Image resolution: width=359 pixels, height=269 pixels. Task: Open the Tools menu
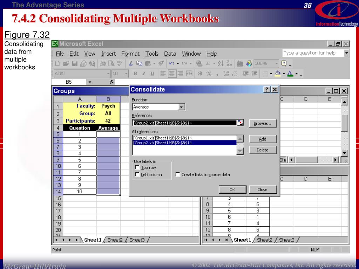click(x=152, y=54)
